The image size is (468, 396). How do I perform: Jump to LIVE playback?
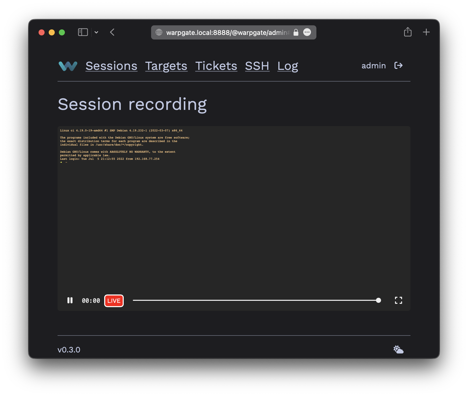pos(114,301)
